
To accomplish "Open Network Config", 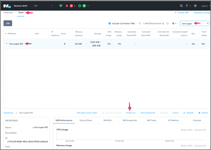I will click(202, 13).
